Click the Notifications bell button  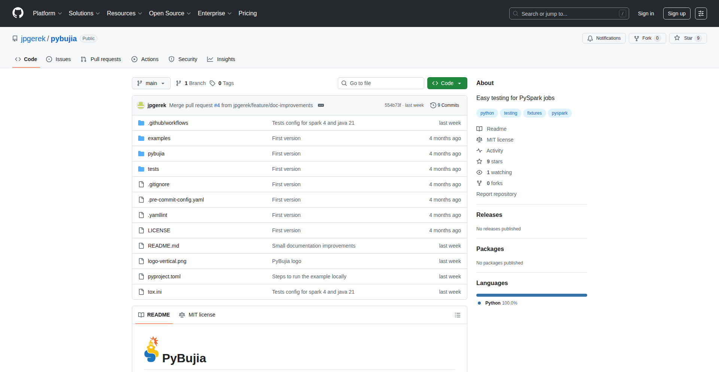pyautogui.click(x=604, y=38)
